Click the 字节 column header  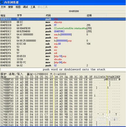click(x=30, y=16)
